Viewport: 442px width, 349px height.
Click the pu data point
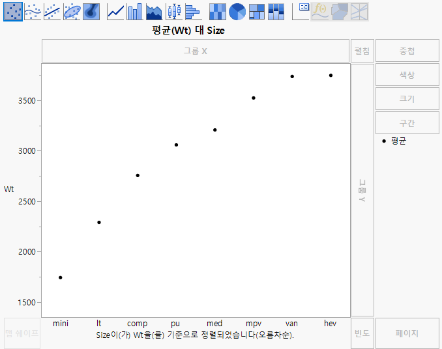pyautogui.click(x=176, y=145)
